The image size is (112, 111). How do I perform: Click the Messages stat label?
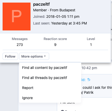pos(20,39)
